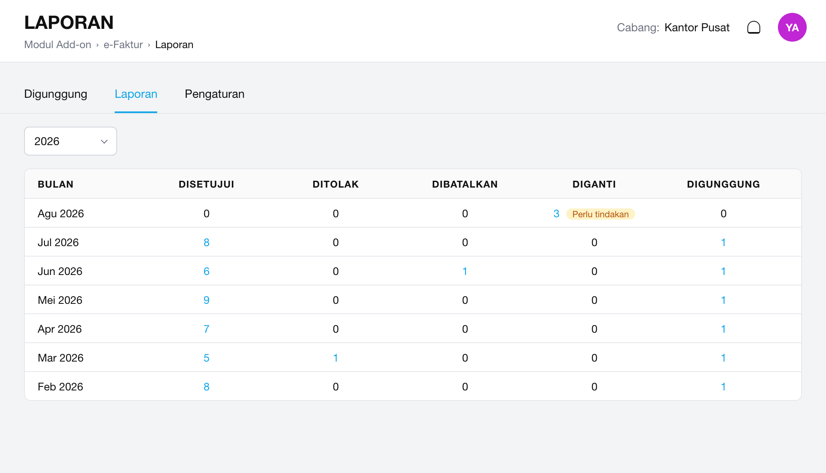This screenshot has width=826, height=473.
Task: Select the Laporan tab
Action: point(136,94)
